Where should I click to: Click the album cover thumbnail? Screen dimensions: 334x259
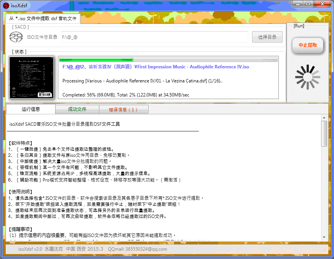32,77
